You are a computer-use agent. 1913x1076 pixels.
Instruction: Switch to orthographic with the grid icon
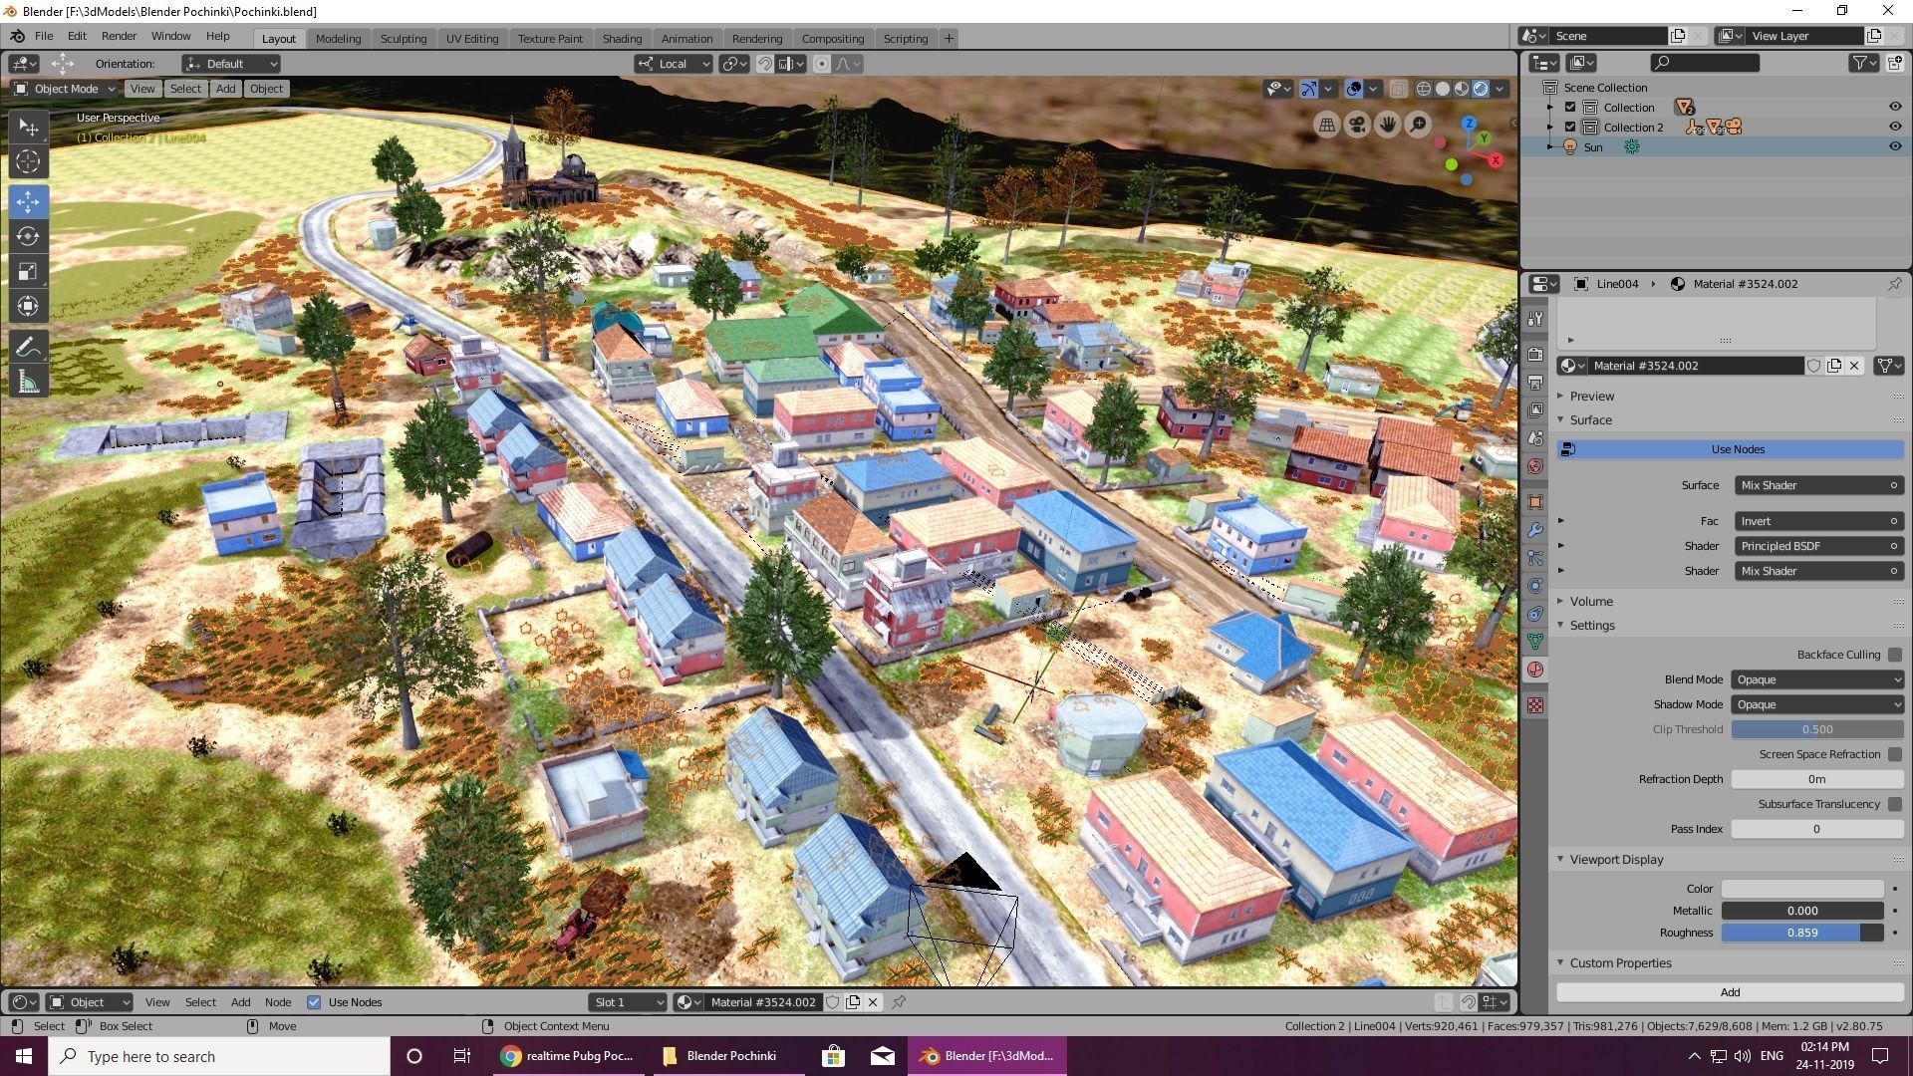click(1326, 125)
